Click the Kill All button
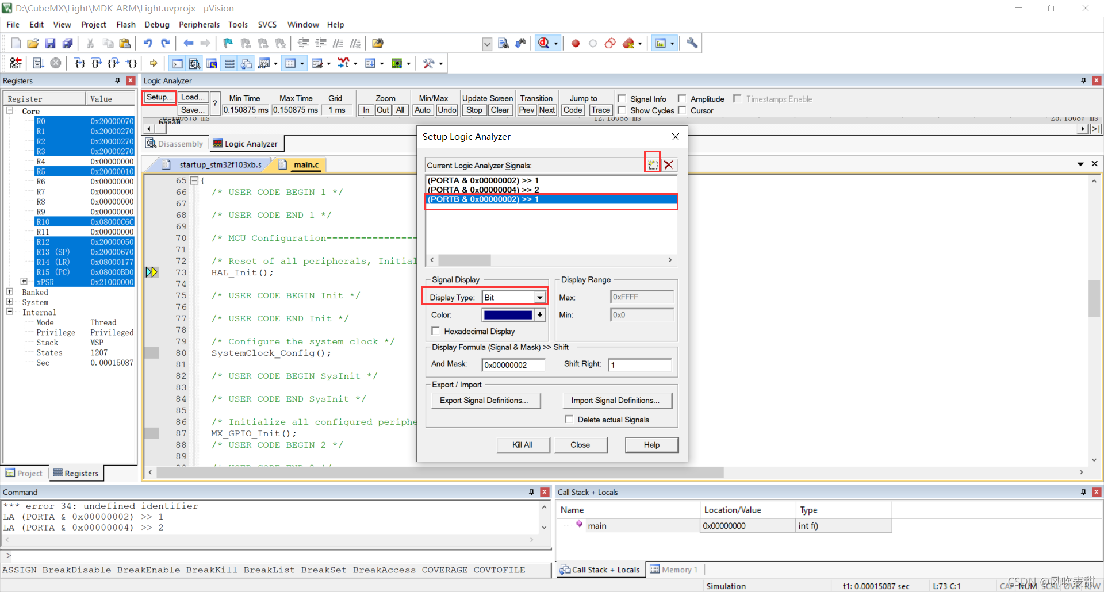This screenshot has width=1104, height=592. [523, 445]
